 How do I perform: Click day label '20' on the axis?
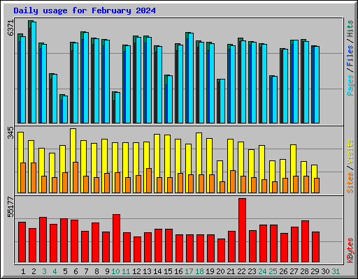coord(220,271)
